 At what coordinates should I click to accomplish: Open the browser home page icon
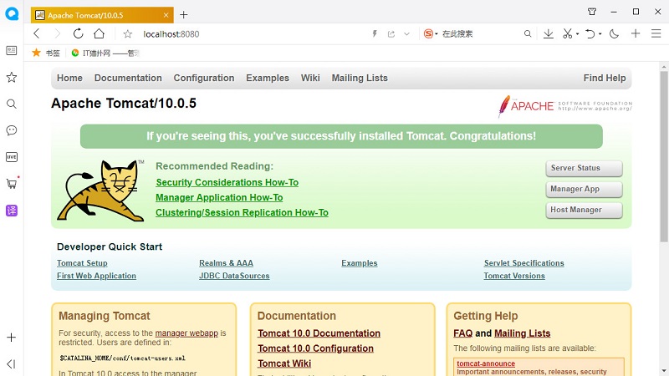click(x=99, y=33)
